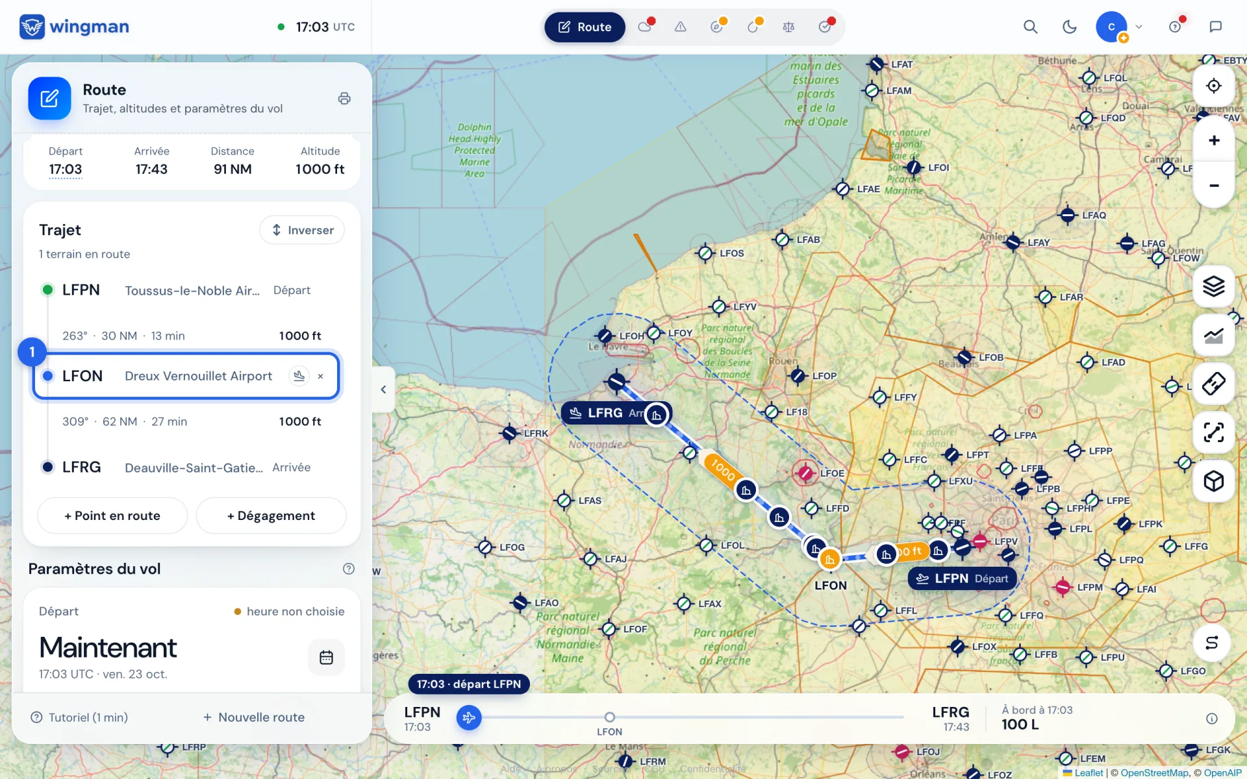Click the search magnifier icon
1247x779 pixels.
1030,27
